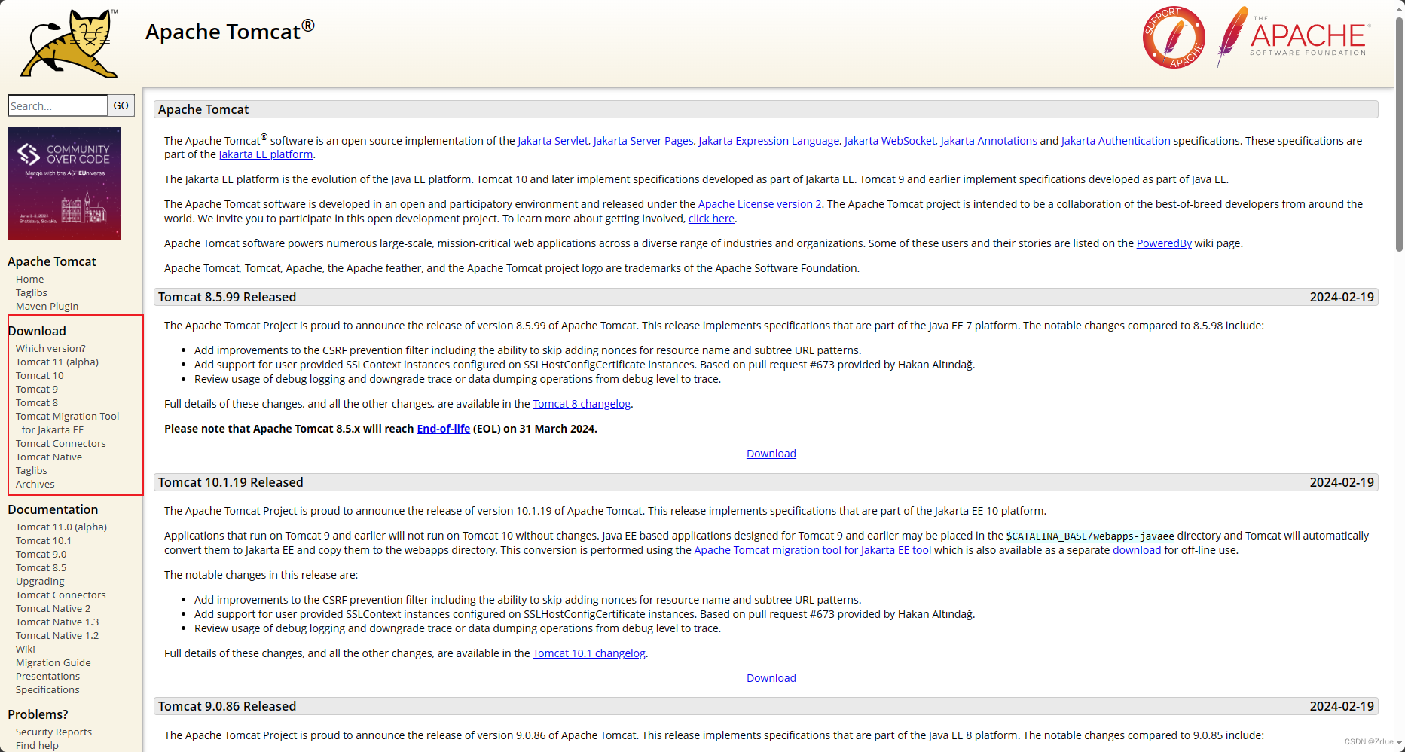Open the Which version? link
The image size is (1405, 752).
(x=50, y=349)
